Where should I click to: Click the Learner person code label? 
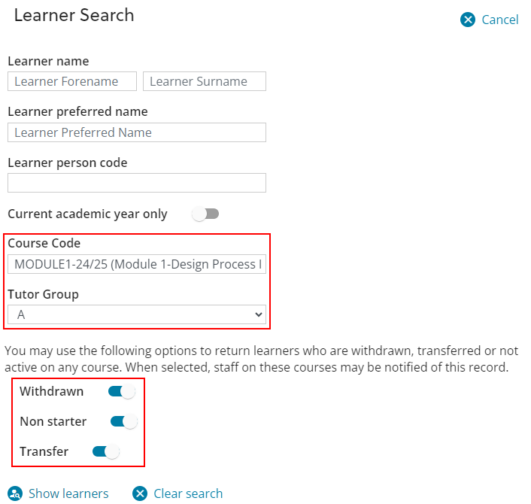pos(68,162)
